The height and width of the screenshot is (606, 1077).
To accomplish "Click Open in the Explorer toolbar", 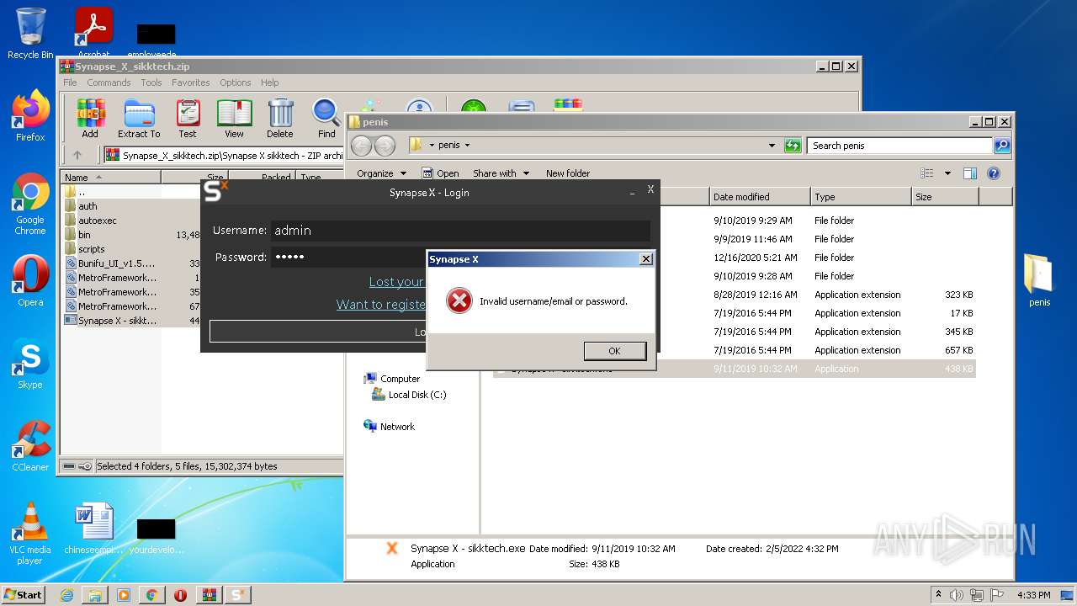I will (x=441, y=173).
